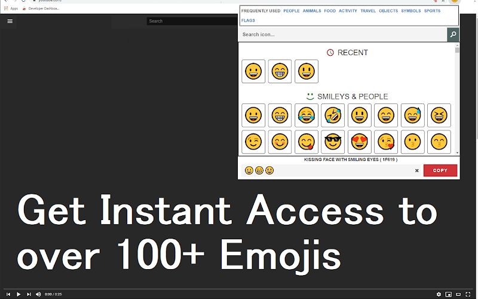Select the heart-eyes face emoji
The width and height of the screenshot is (478, 299).
[x=360, y=142]
